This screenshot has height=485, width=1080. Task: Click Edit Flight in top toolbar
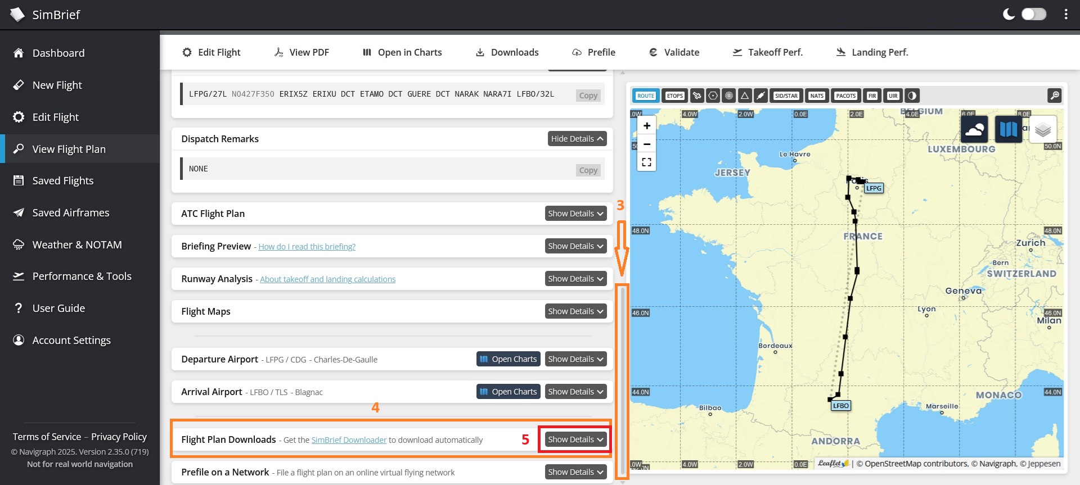(x=211, y=52)
